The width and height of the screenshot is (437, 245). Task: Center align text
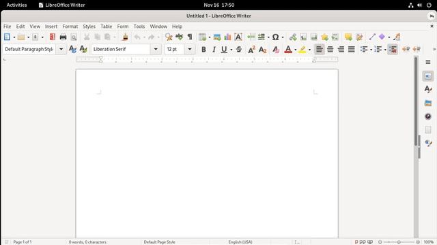330,50
